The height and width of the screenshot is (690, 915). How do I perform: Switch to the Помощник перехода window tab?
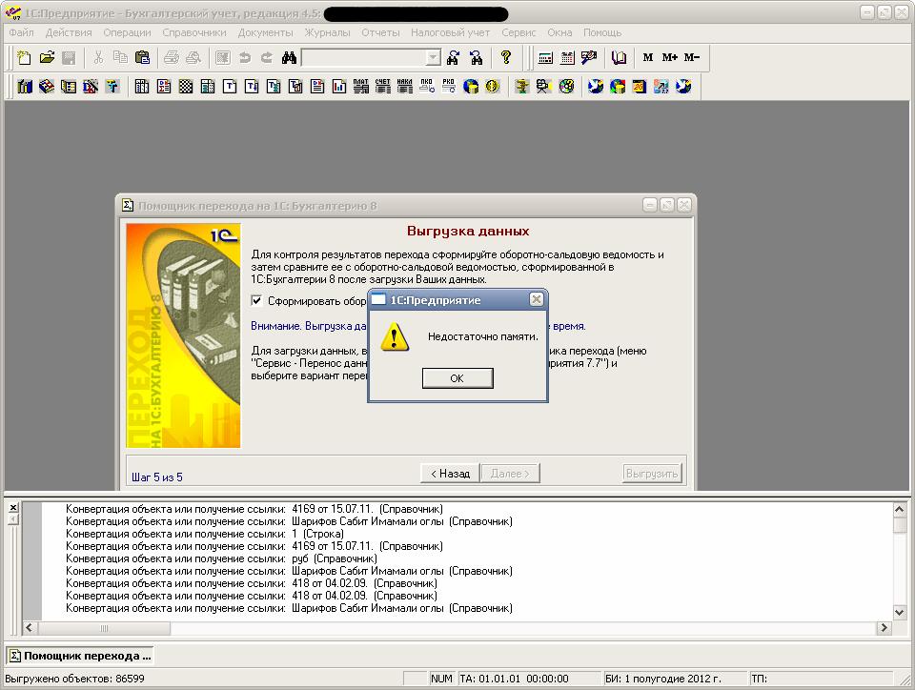coord(80,656)
